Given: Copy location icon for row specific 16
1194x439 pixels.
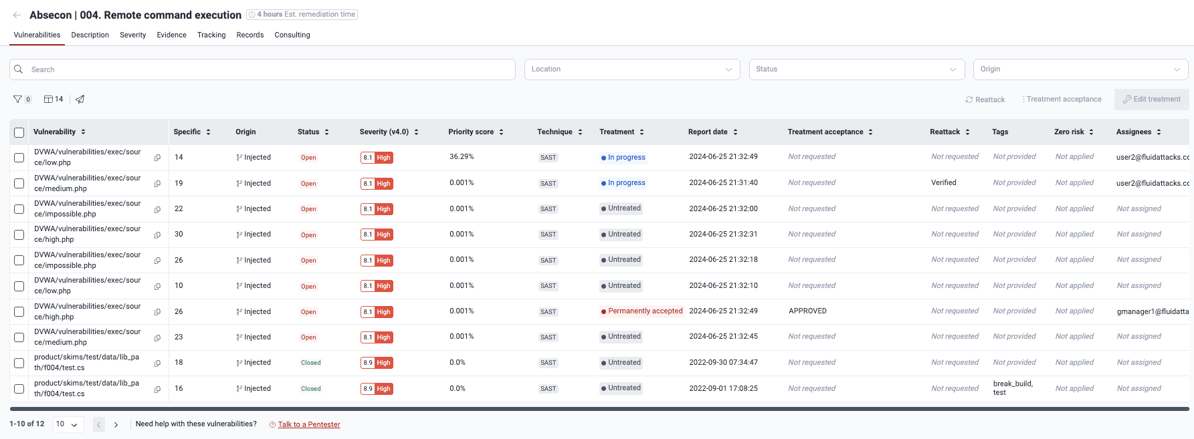Looking at the screenshot, I should (x=157, y=389).
